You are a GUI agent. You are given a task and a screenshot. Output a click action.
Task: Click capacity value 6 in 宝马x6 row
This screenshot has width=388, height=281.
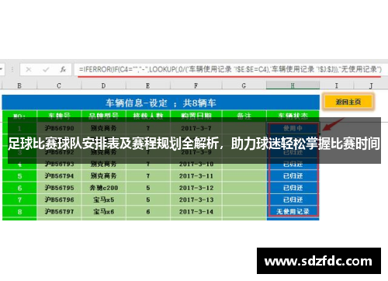(x=148, y=212)
